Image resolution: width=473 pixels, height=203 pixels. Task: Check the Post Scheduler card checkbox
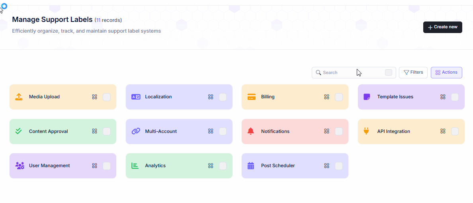coord(339,166)
